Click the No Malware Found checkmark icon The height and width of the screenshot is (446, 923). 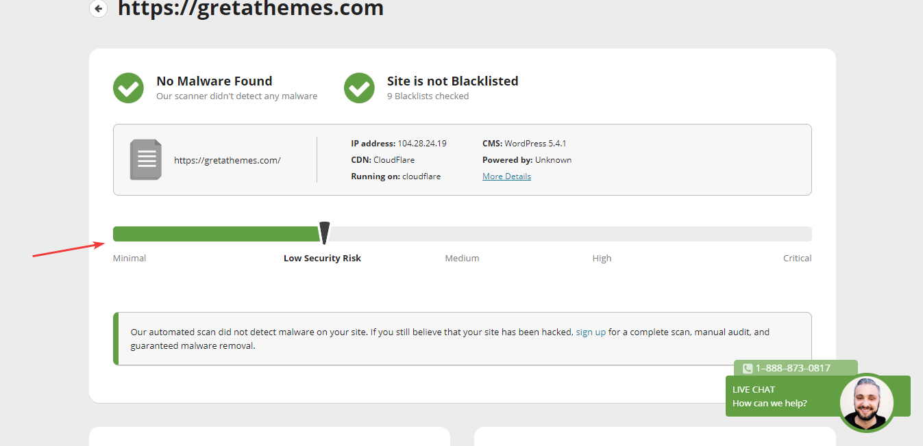(128, 88)
